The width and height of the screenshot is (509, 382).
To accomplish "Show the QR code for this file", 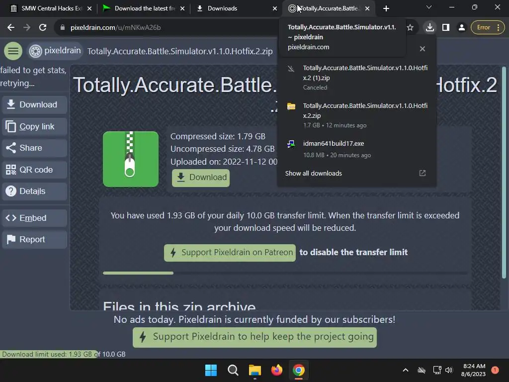I will [34, 170].
